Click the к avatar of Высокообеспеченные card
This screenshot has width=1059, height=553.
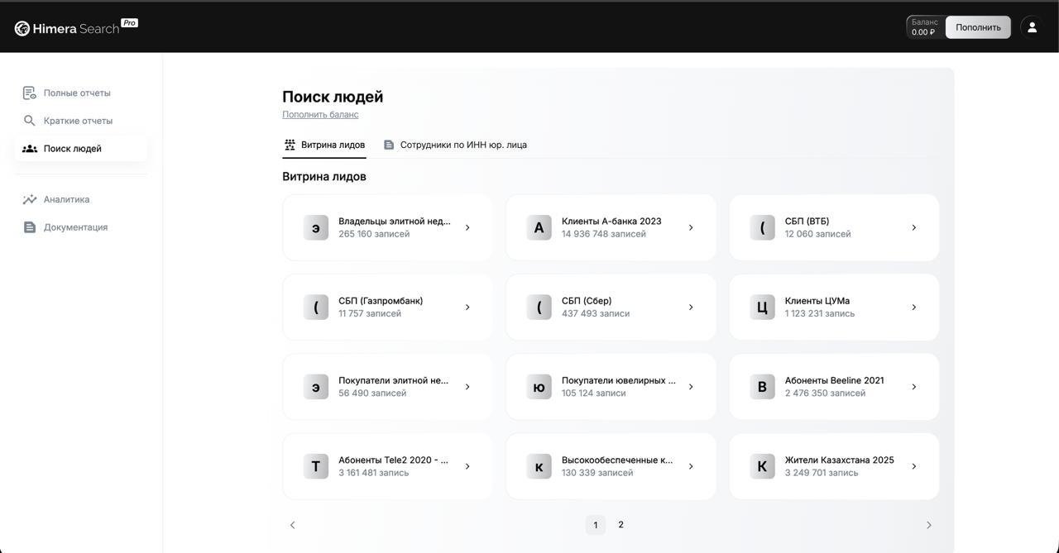[x=539, y=466]
